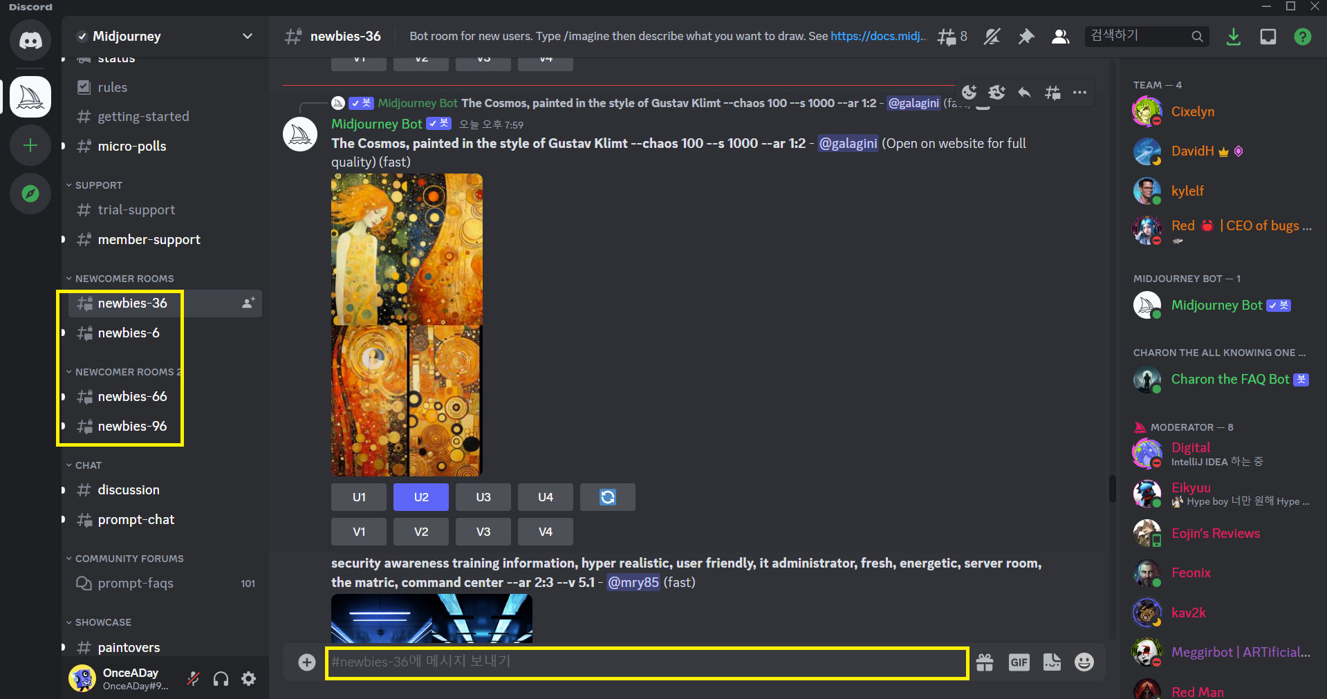This screenshot has height=699, width=1327.
Task: Click the green download apps icon
Action: (x=1233, y=37)
